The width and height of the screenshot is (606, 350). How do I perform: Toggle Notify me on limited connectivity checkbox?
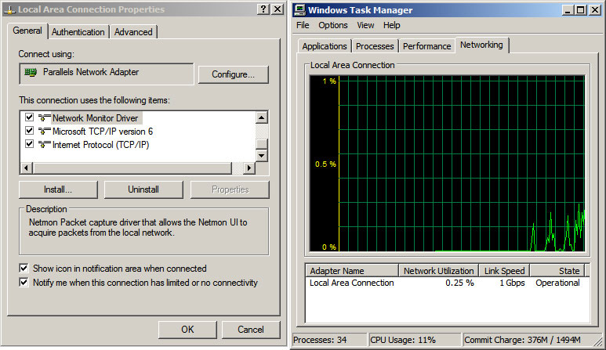(x=24, y=282)
